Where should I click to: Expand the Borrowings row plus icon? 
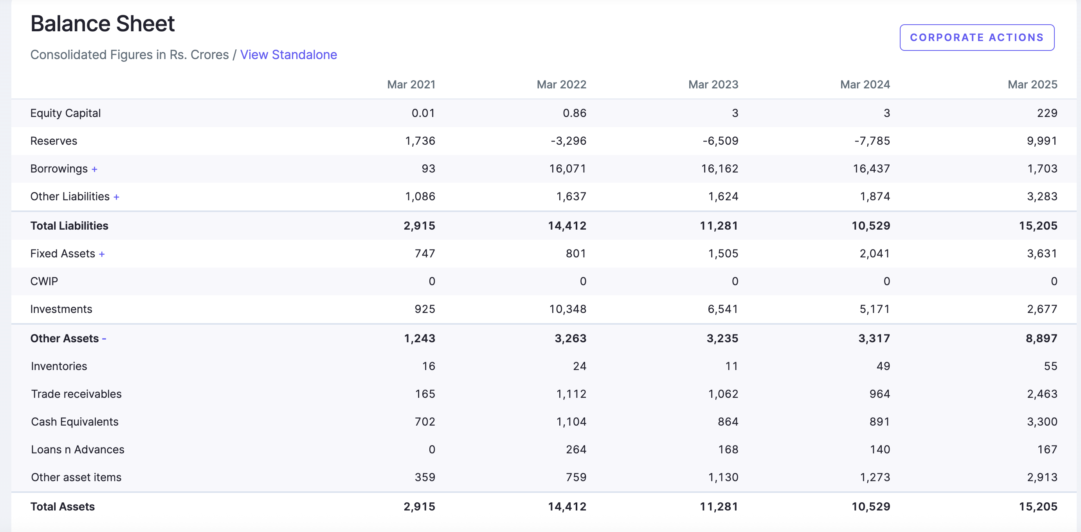(x=94, y=169)
